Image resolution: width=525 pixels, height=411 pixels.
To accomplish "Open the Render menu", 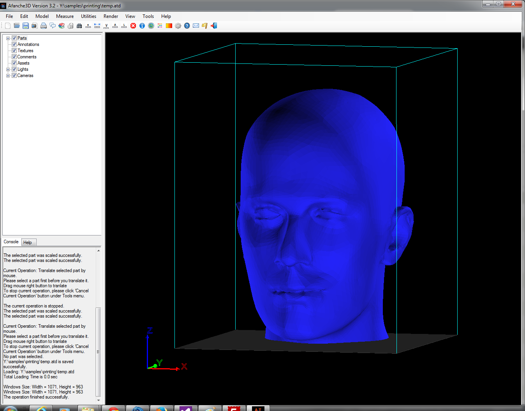I will coord(111,16).
